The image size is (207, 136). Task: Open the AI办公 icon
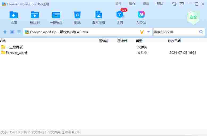[x=141, y=15]
